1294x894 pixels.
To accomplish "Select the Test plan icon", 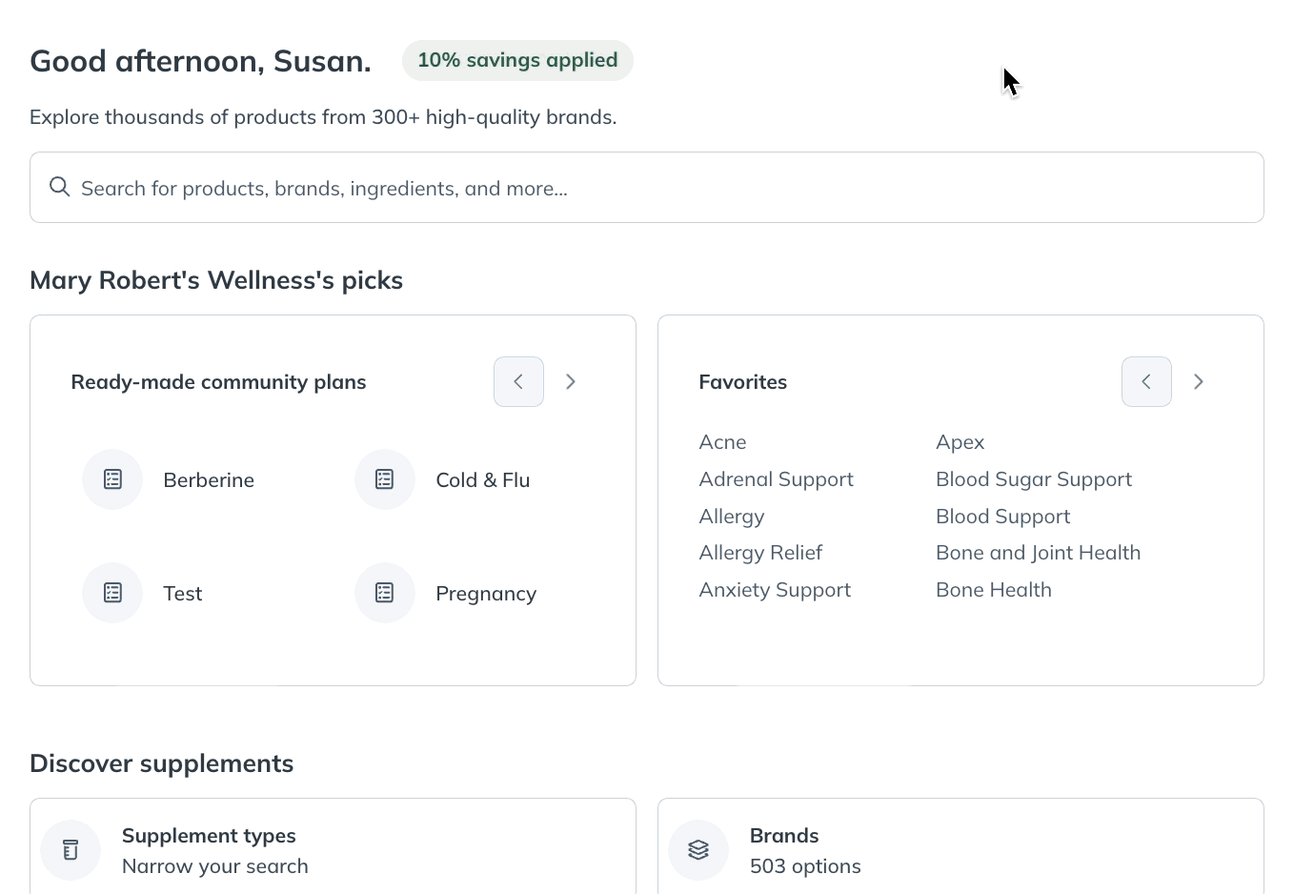I will tap(112, 593).
